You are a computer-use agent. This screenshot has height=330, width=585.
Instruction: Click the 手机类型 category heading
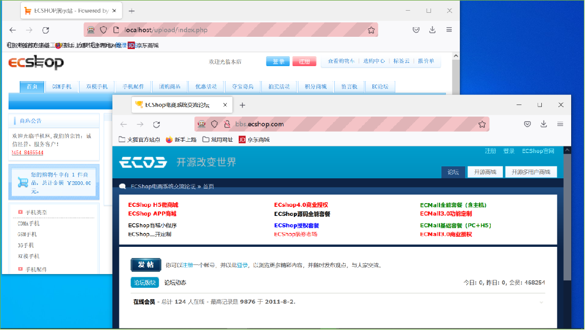tap(36, 212)
